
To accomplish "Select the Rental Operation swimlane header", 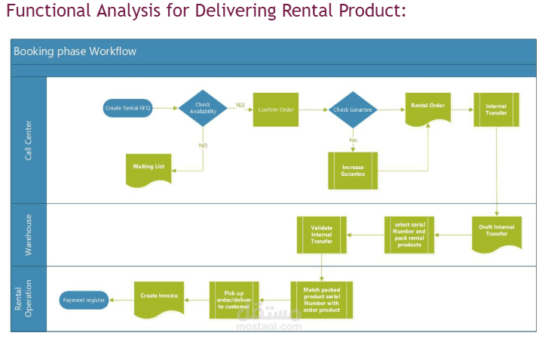I will click(29, 299).
